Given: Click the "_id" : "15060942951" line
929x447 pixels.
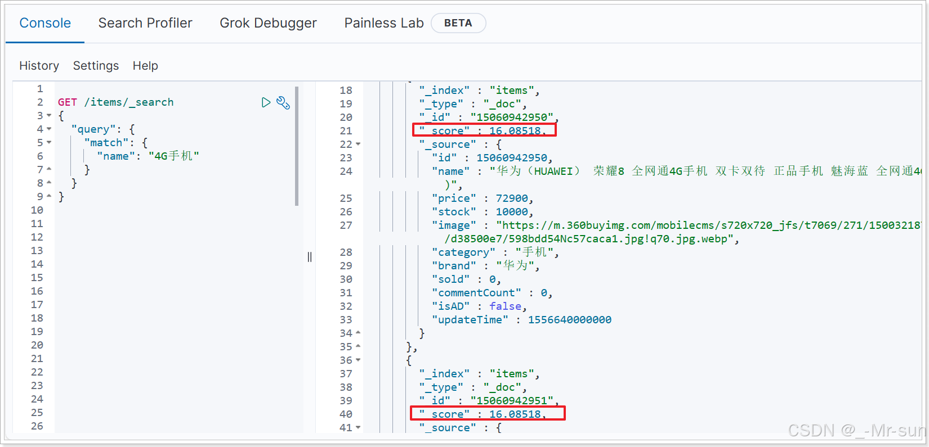Looking at the screenshot, I should (489, 401).
